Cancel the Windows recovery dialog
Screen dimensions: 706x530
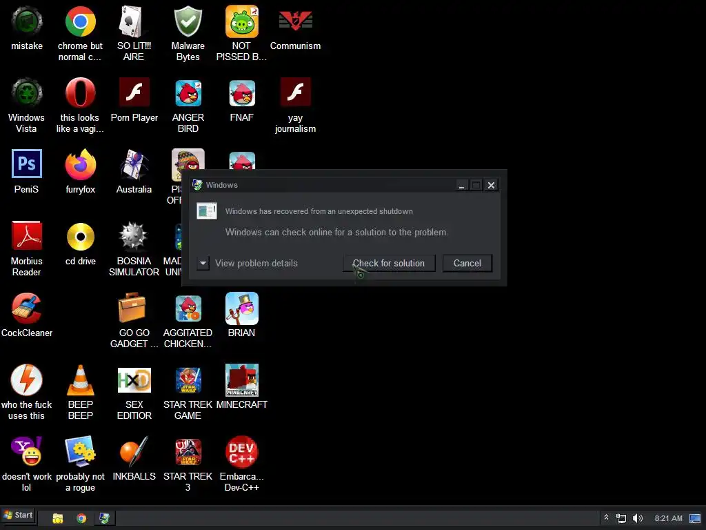coord(467,263)
